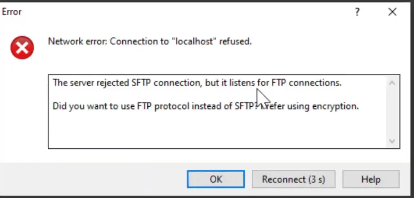Click the 'SFTP' word in first details line
Screen dimensions: 414x198
click(x=141, y=83)
